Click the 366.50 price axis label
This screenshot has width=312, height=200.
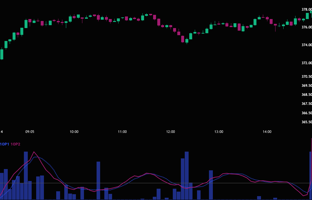coord(307,113)
